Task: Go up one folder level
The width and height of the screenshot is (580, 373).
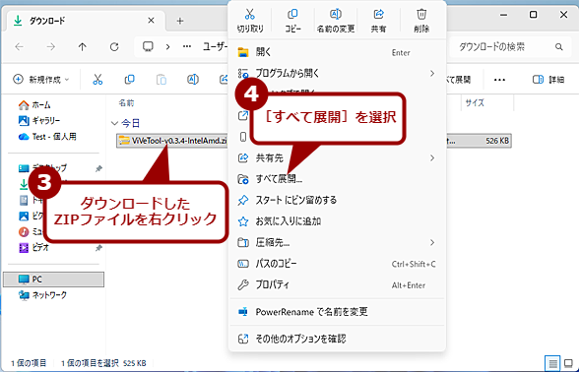Action: pos(82,47)
